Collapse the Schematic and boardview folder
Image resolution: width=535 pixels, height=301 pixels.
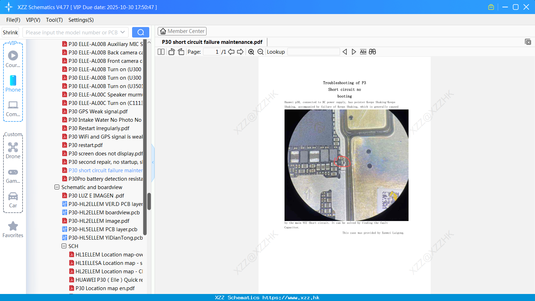[57, 187]
